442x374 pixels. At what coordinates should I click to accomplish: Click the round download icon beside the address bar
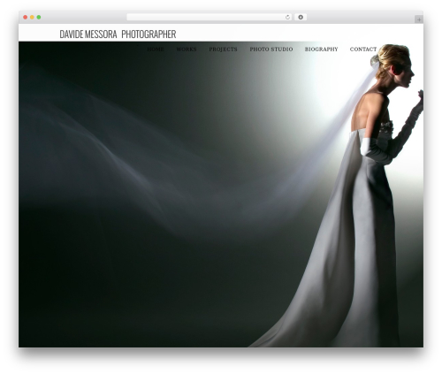301,18
